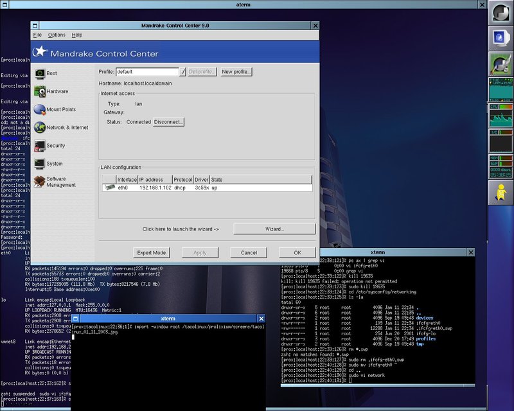Launch the network Wizard button
This screenshot has width=514, height=411.
click(274, 229)
